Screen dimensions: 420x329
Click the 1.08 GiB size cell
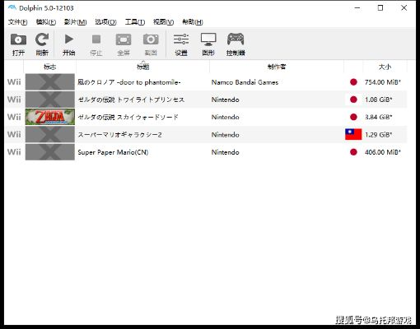pyautogui.click(x=378, y=100)
